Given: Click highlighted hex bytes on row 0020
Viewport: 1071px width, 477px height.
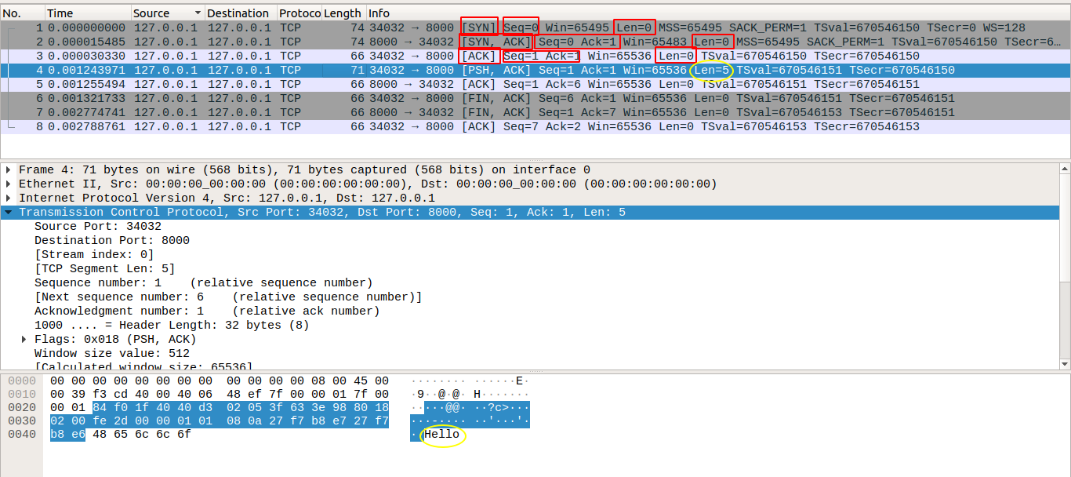Looking at the screenshot, I should (241, 408).
